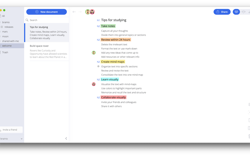Click line 'Use colors to highlight important parts'
This screenshot has height=156, width=250.
121,88
